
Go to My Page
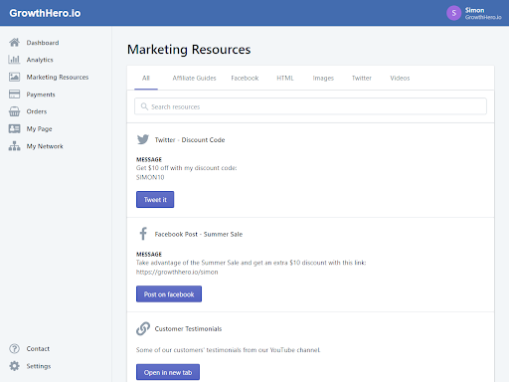(x=39, y=129)
